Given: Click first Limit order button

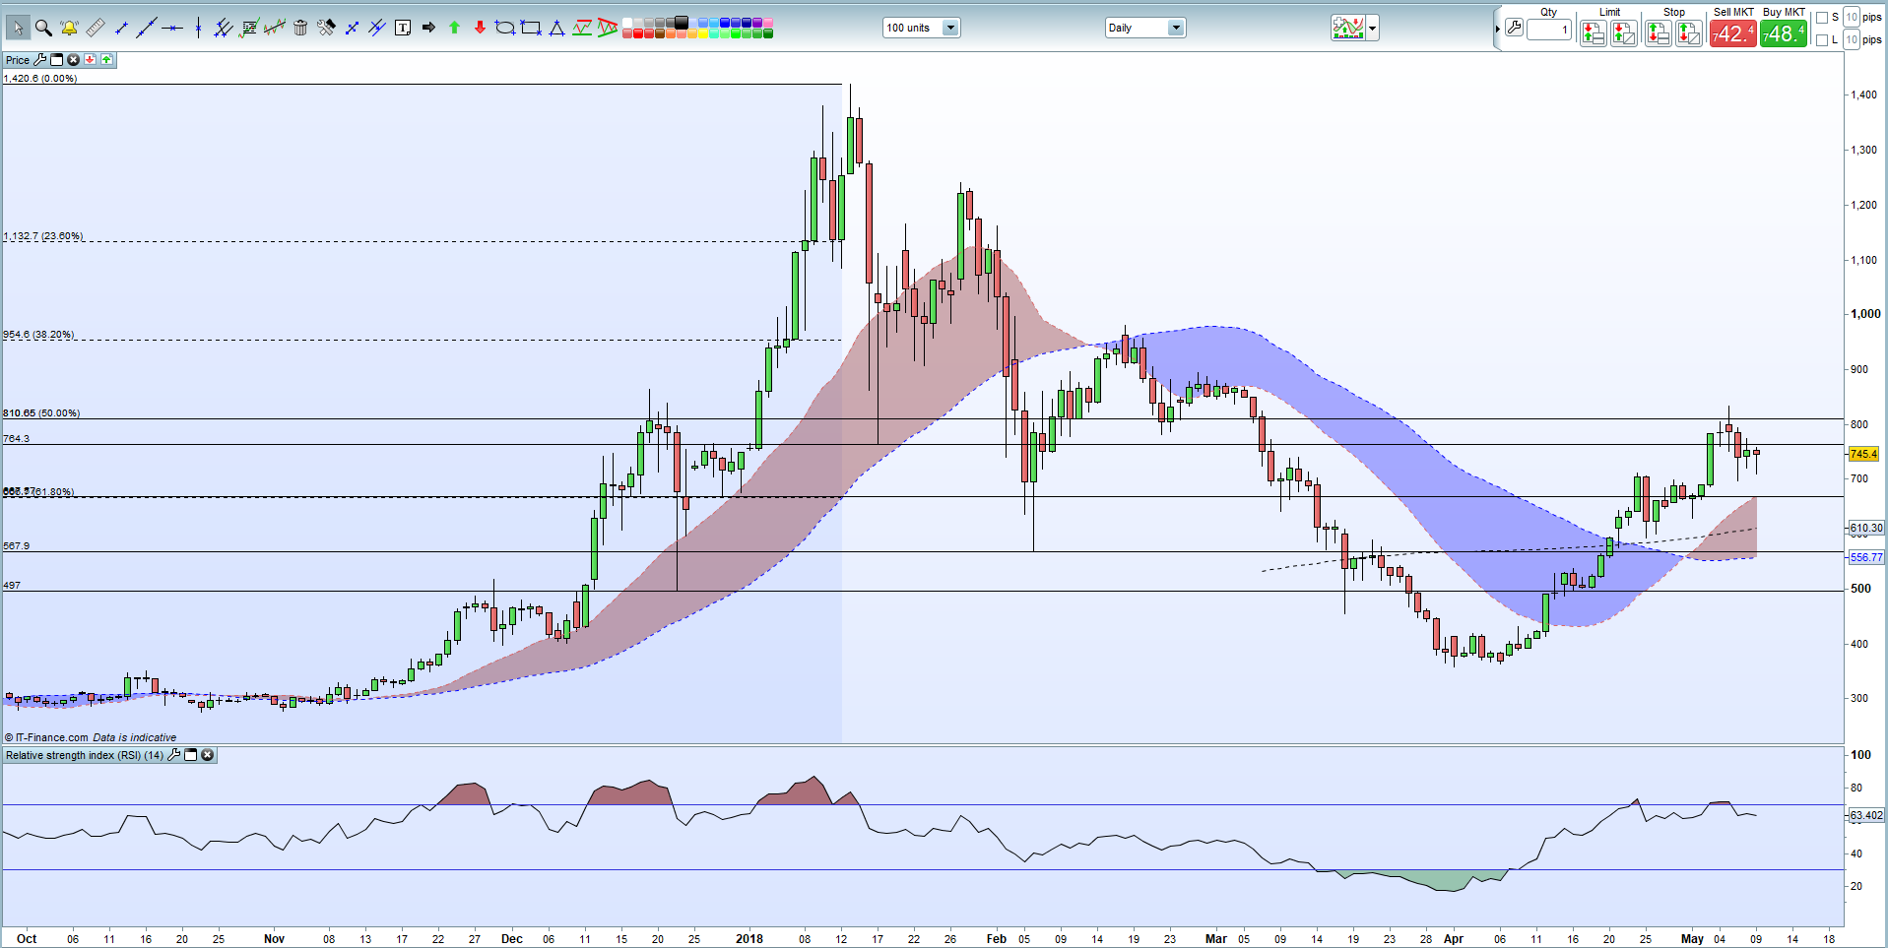Looking at the screenshot, I should click(1593, 33).
